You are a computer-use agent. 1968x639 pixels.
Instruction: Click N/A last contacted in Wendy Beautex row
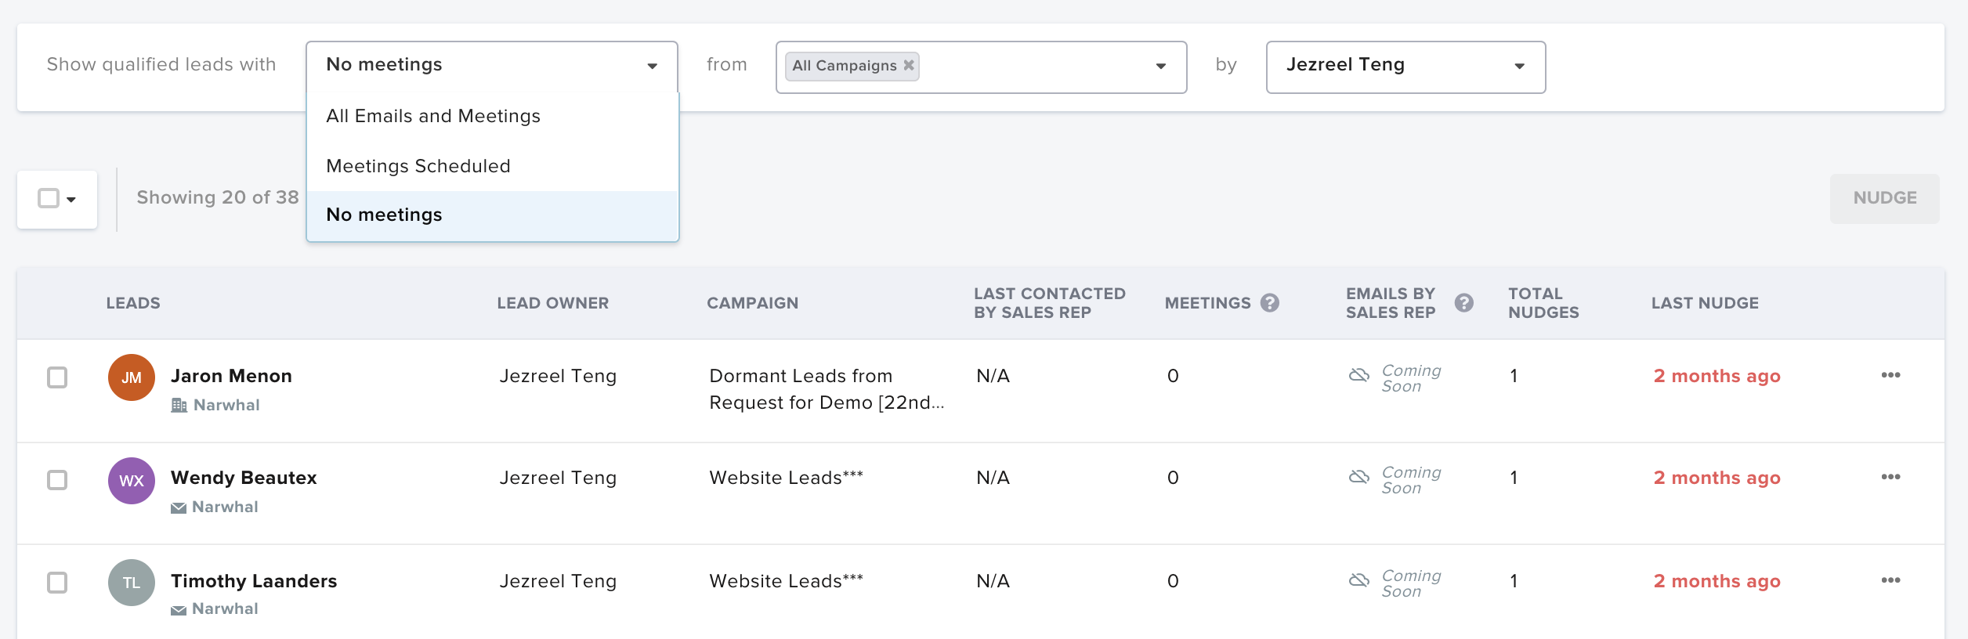[993, 478]
